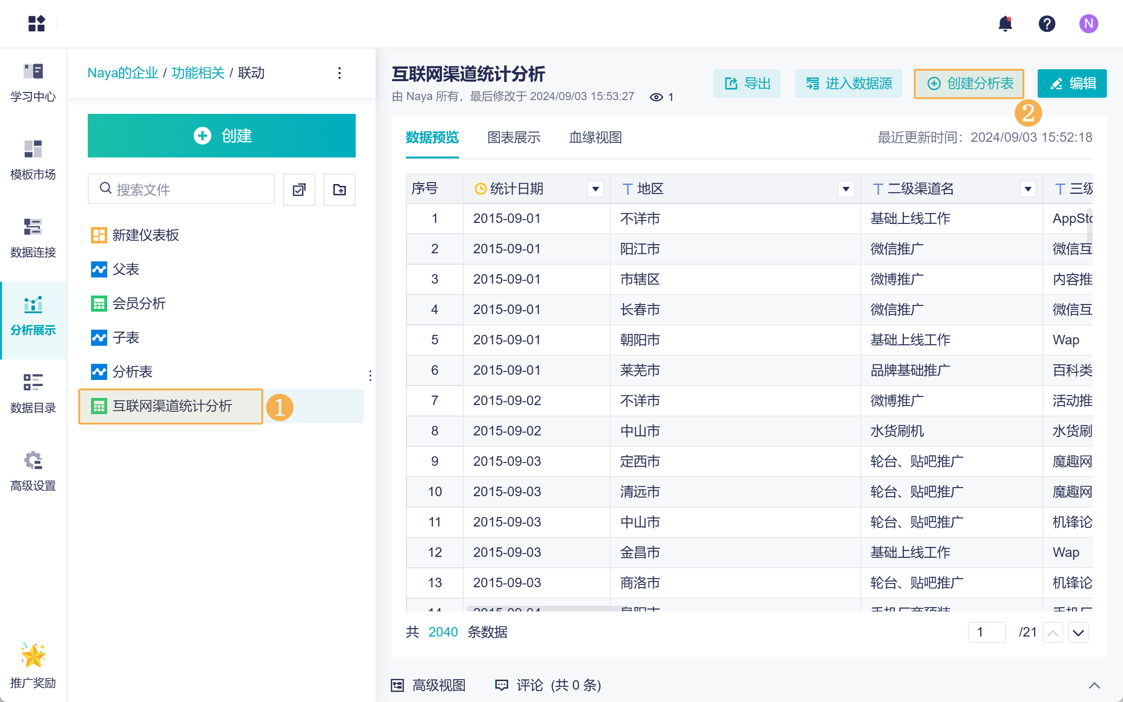
Task: Open the 父表 analysis table
Action: pyautogui.click(x=115, y=269)
